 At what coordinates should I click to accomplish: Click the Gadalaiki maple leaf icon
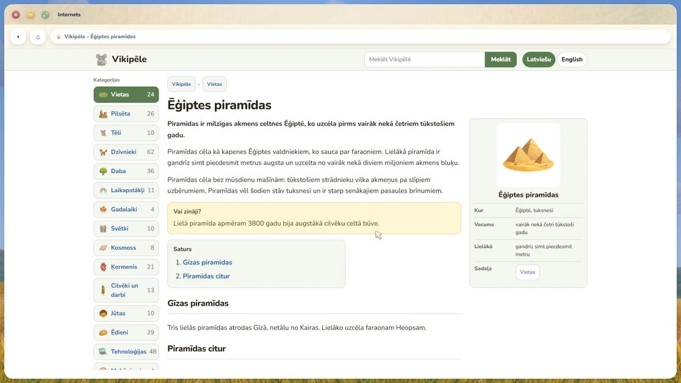(103, 209)
